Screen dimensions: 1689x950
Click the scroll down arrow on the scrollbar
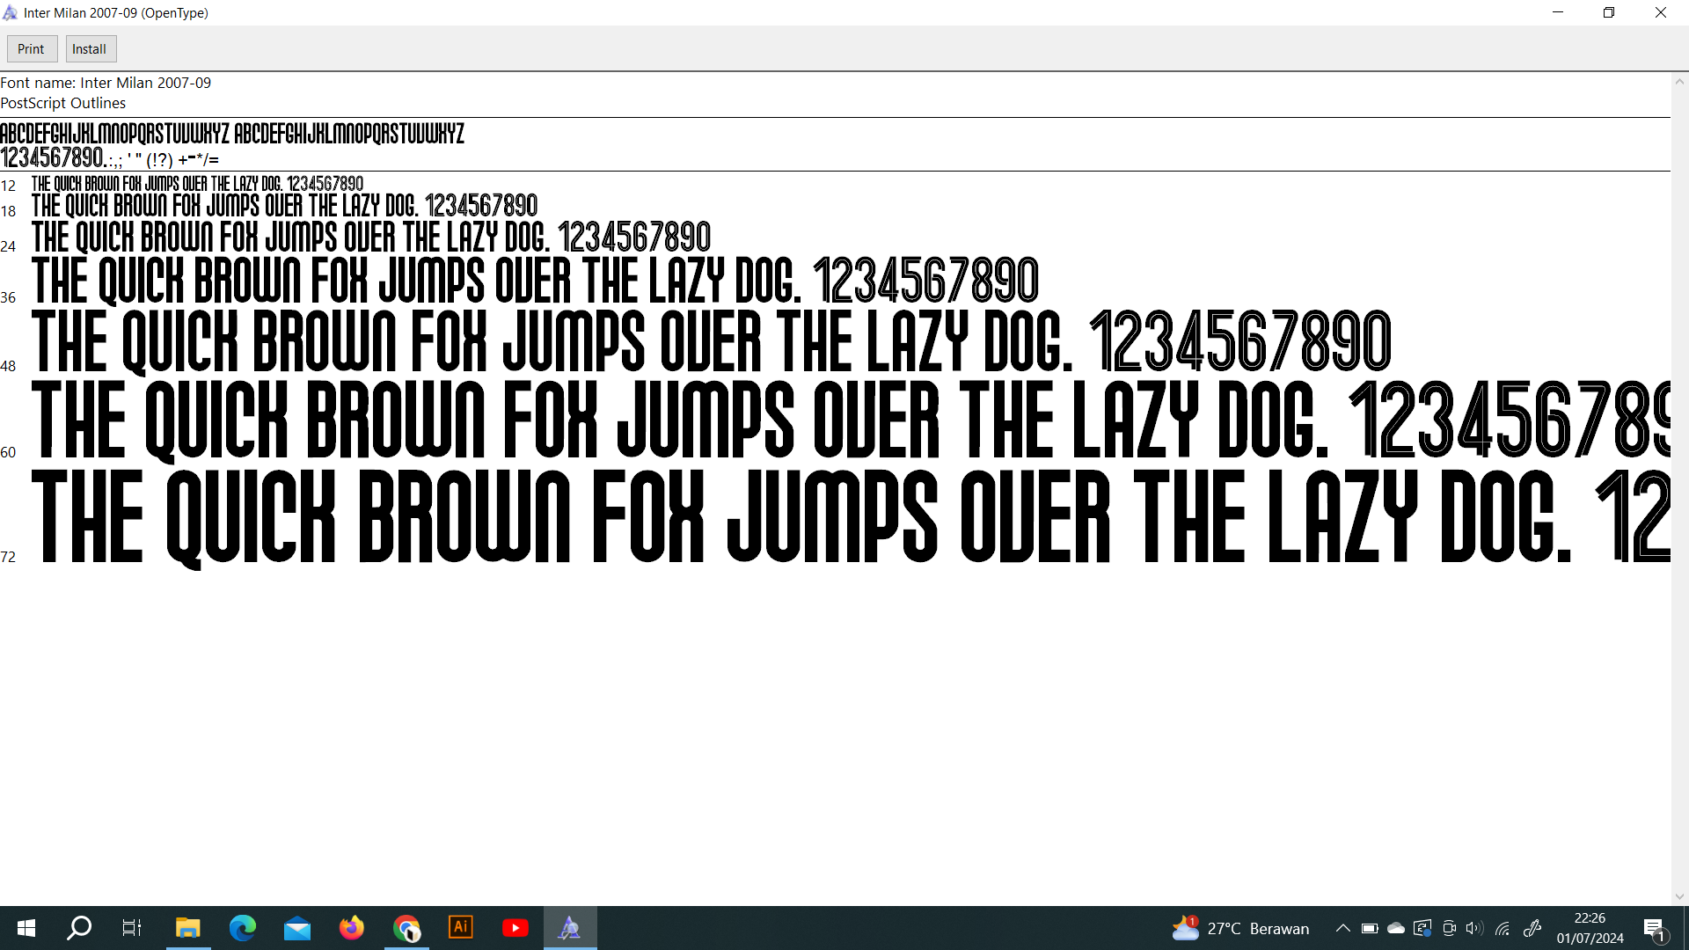pyautogui.click(x=1679, y=896)
